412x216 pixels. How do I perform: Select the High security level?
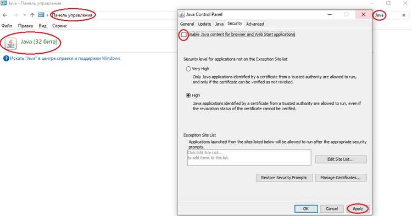coord(188,95)
